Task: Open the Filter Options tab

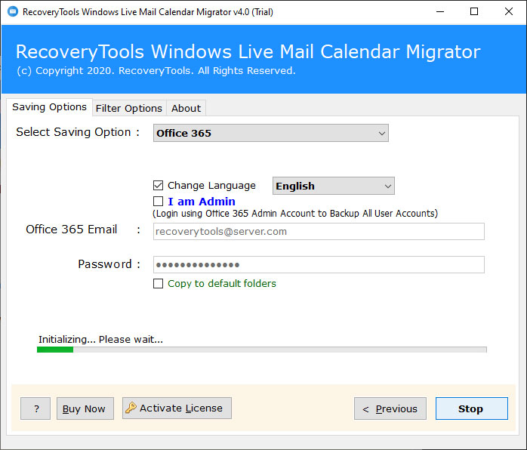Action: [129, 108]
